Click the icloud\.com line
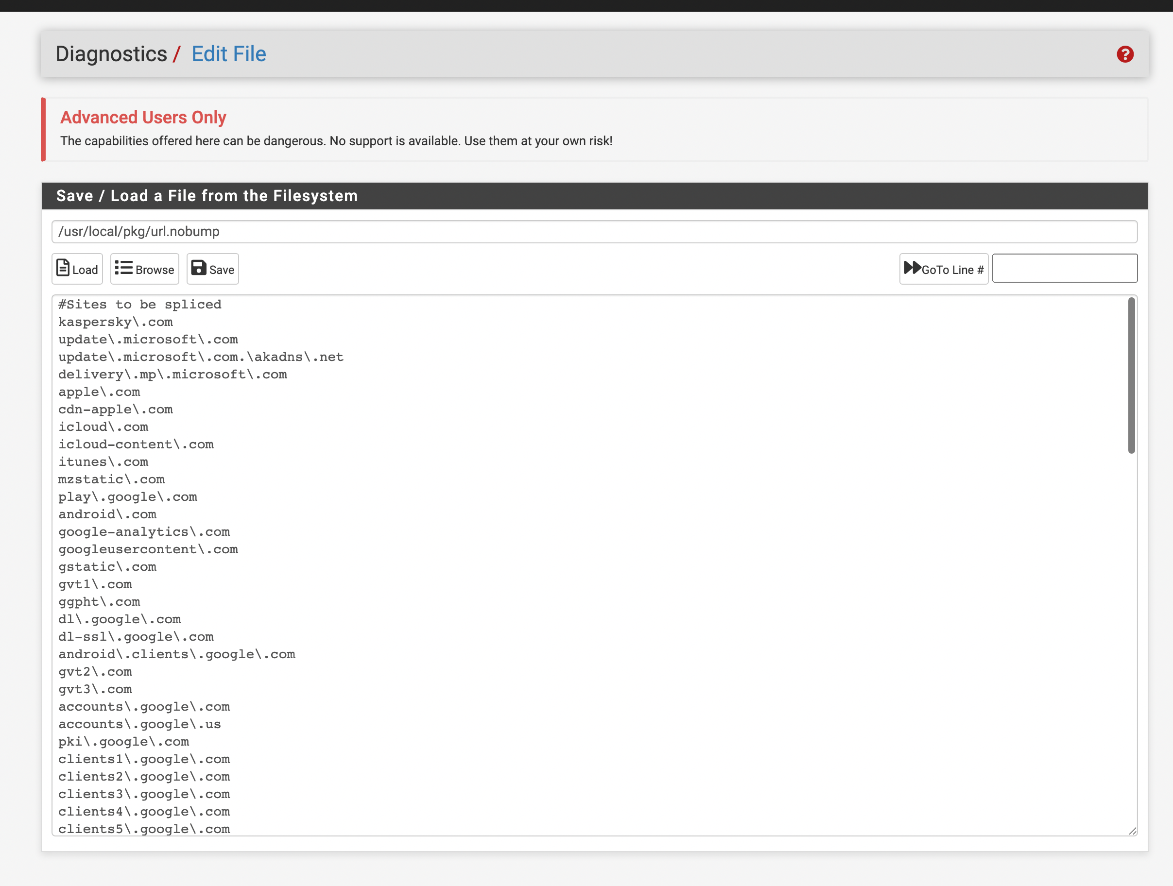 coord(103,427)
